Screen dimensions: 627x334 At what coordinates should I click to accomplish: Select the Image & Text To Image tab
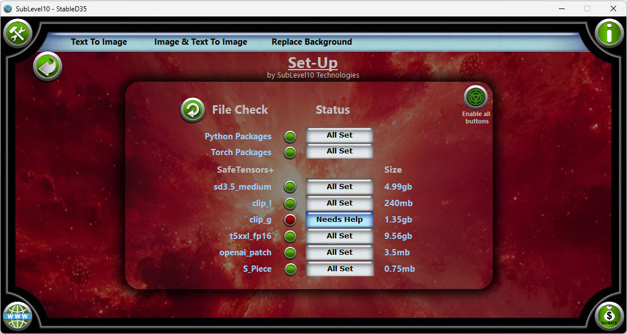click(201, 41)
